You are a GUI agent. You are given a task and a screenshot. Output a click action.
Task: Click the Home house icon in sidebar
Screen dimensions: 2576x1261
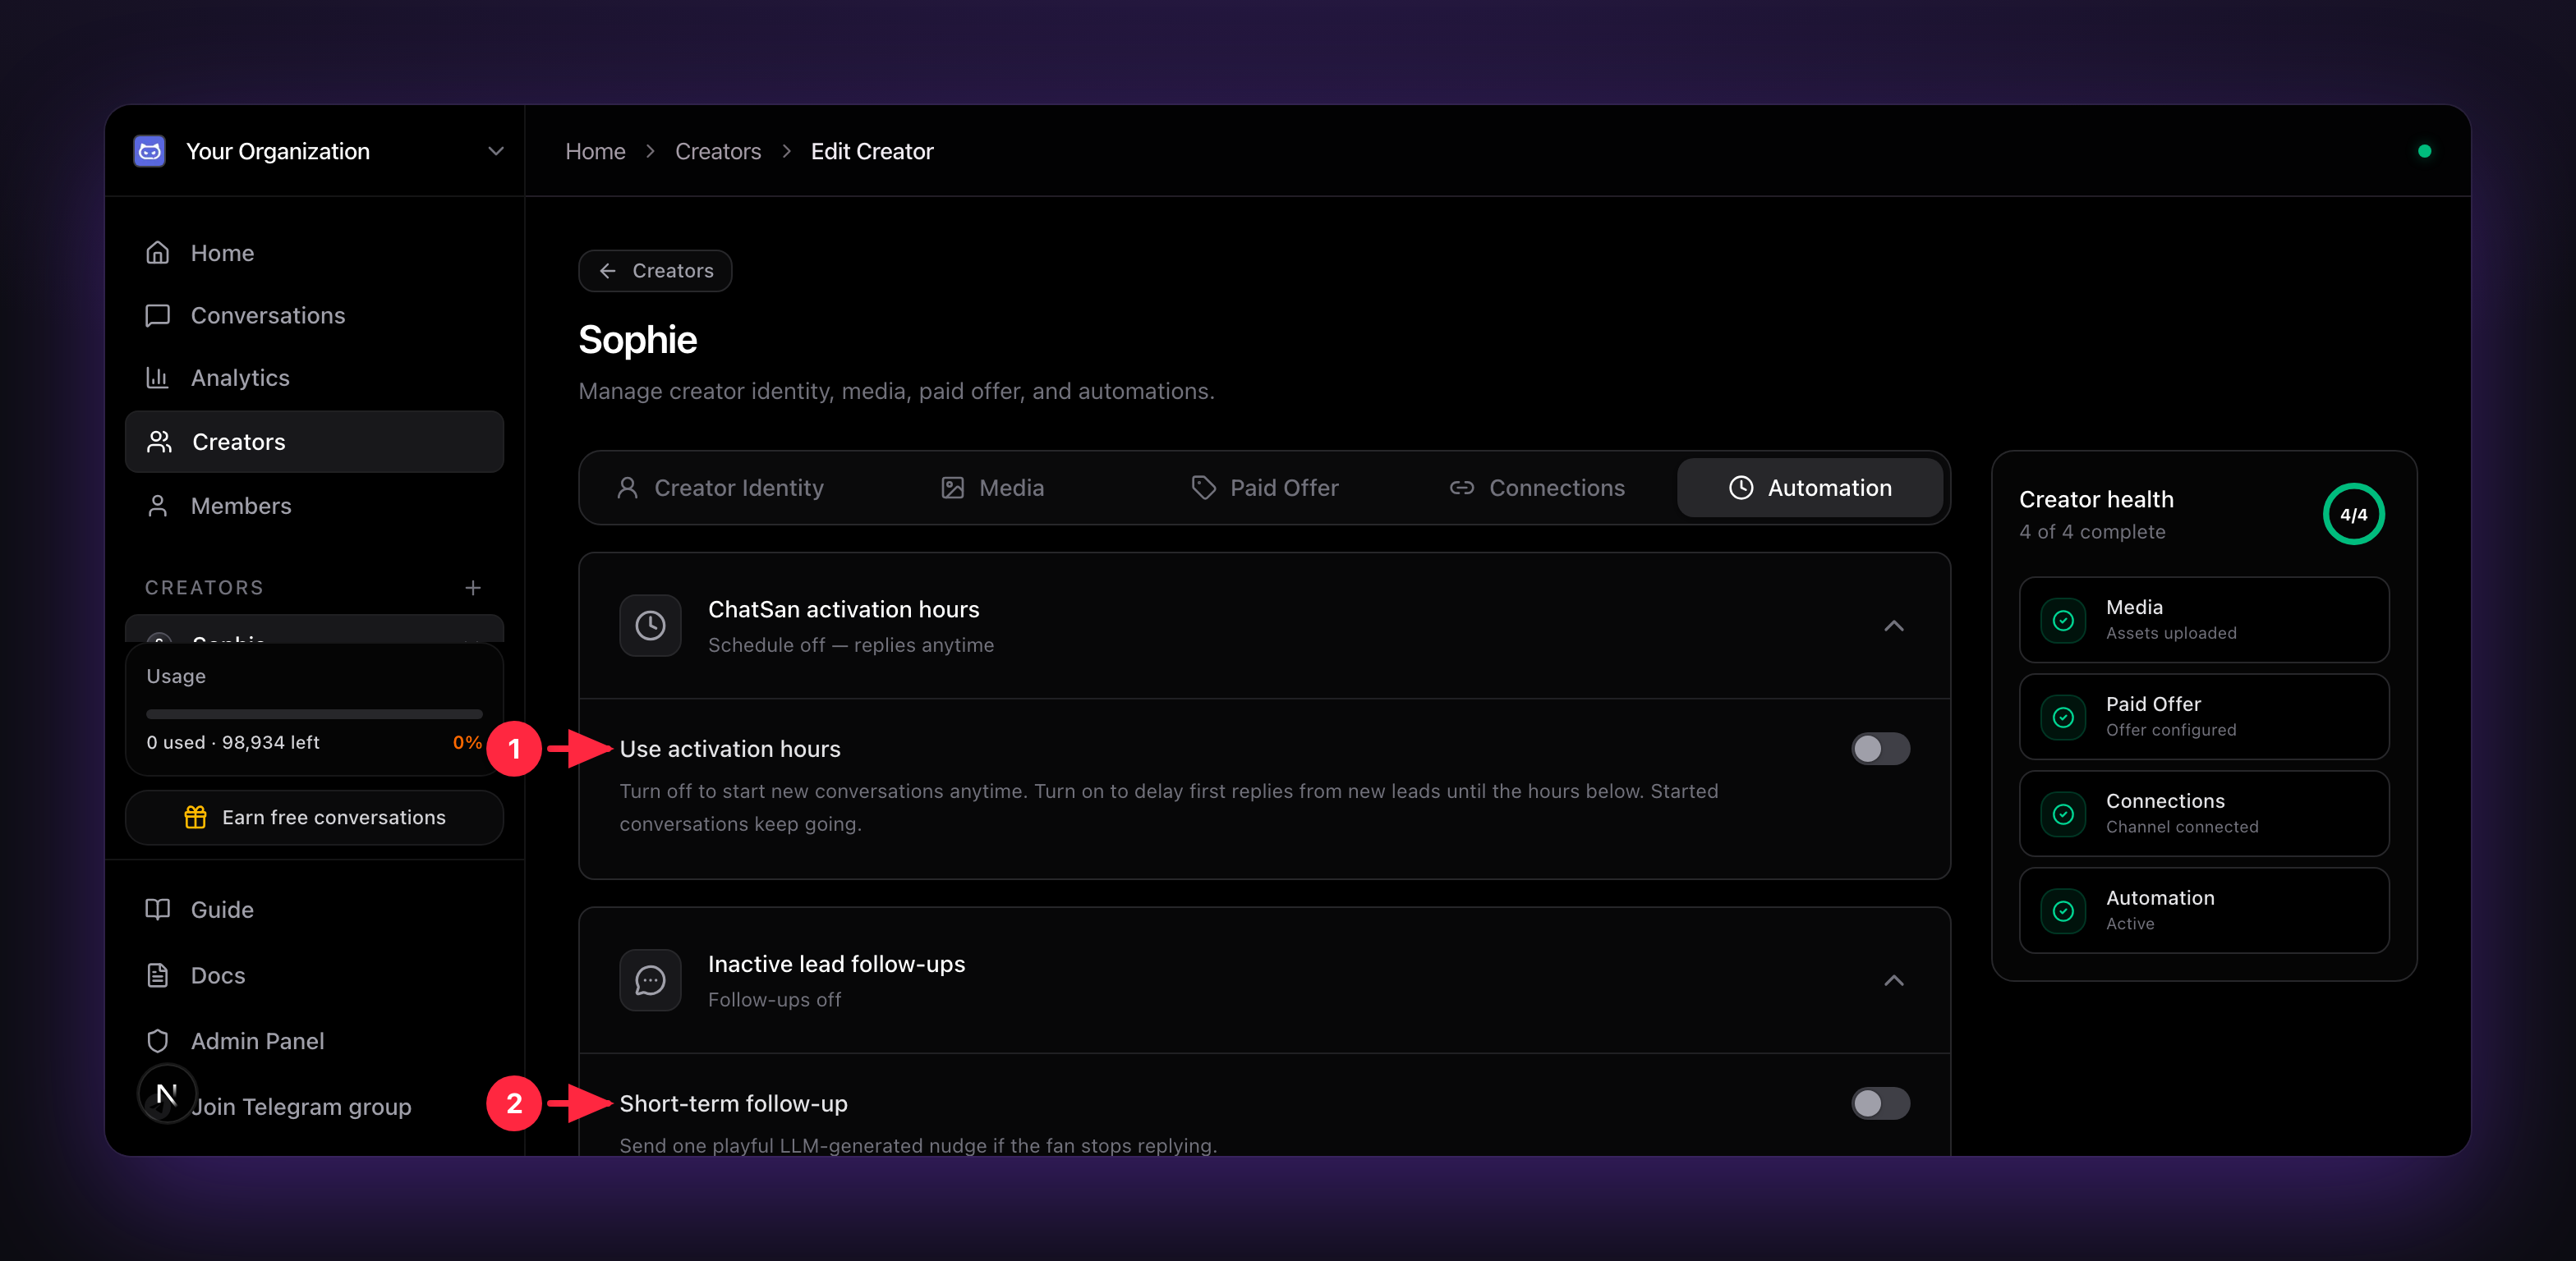pyautogui.click(x=158, y=253)
